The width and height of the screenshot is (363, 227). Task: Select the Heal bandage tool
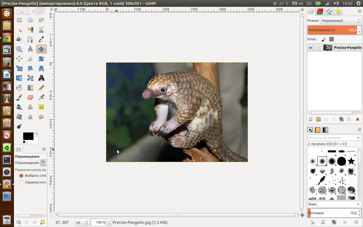pos(41,107)
